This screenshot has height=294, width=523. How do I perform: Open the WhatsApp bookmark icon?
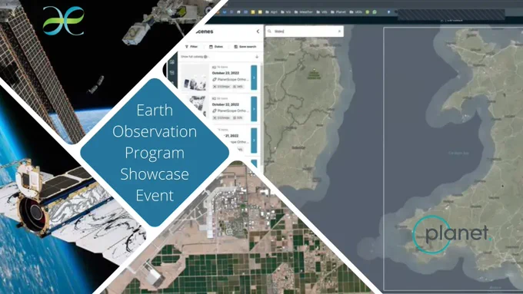tap(375, 12)
